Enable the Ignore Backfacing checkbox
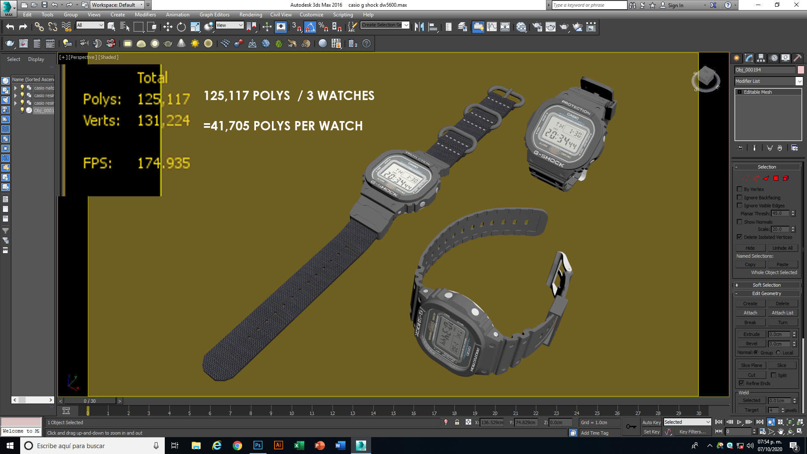Screen dimensions: 807x454 coord(739,197)
